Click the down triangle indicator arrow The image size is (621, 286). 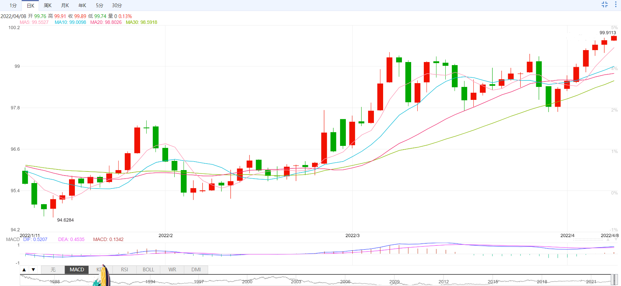point(33,270)
